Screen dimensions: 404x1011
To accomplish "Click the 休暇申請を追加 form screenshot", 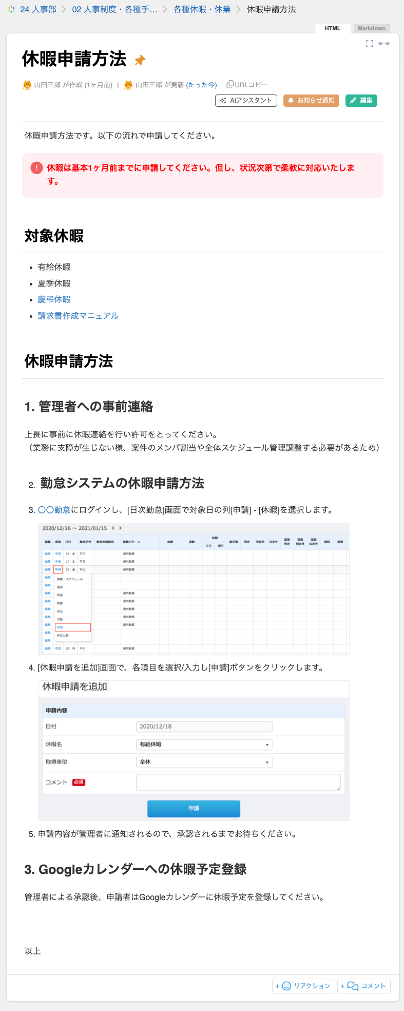I will (194, 750).
